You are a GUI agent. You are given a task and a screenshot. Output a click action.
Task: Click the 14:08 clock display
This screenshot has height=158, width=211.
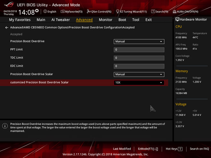pos(26,12)
